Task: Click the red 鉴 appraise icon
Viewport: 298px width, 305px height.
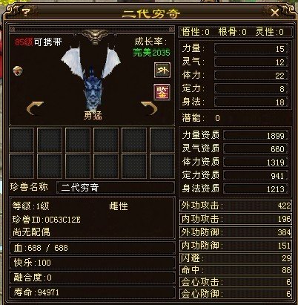Action: click(162, 92)
